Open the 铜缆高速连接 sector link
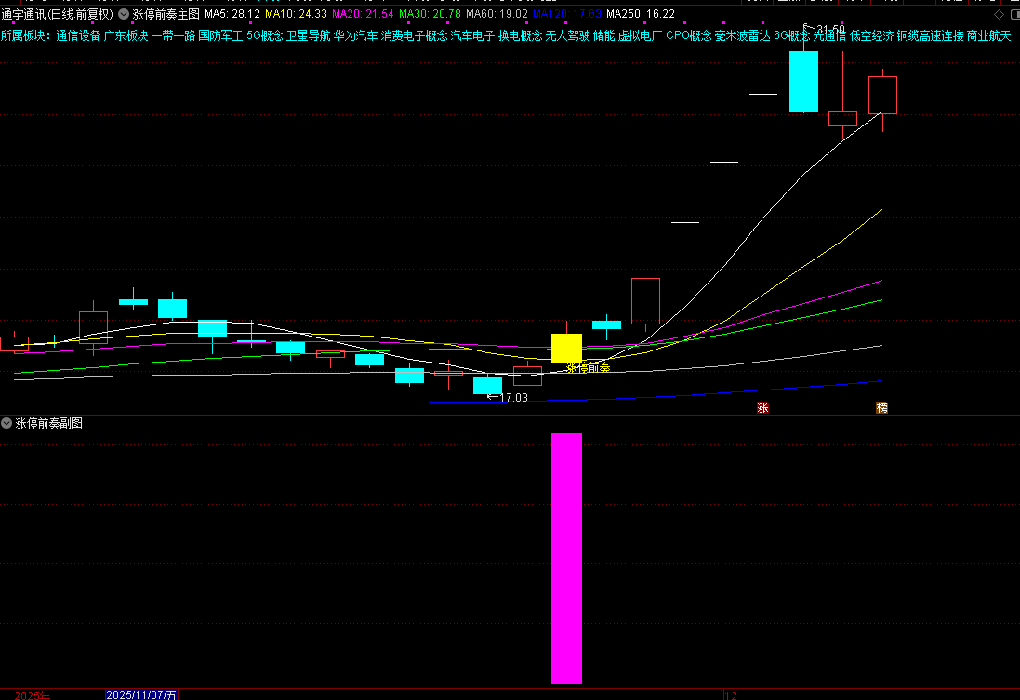 tap(930, 35)
